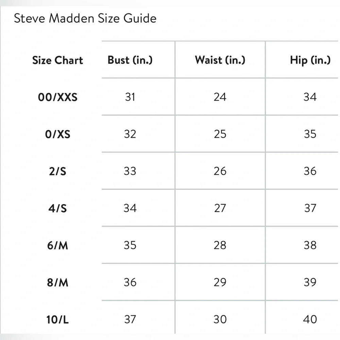Click the Bust (in.) column header

click(x=130, y=60)
